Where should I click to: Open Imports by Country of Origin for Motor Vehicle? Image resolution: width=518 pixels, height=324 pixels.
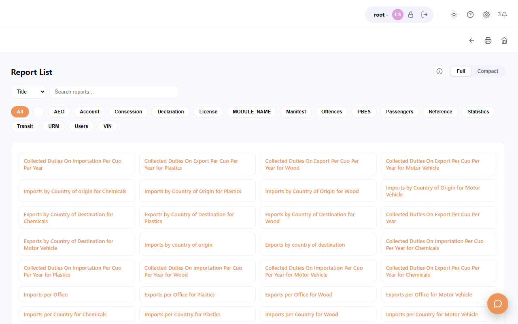coord(439,191)
